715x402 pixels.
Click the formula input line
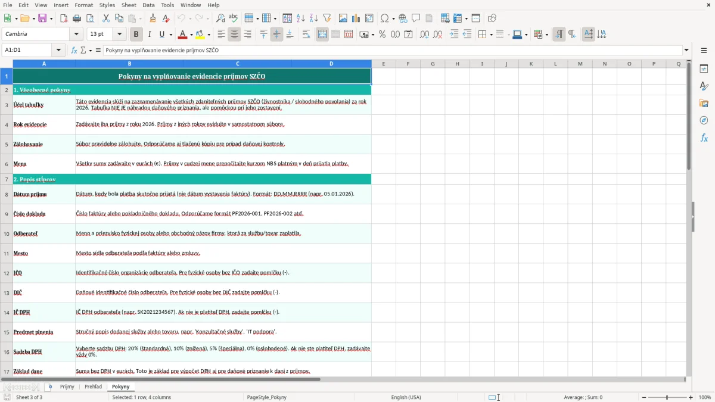pyautogui.click(x=392, y=51)
